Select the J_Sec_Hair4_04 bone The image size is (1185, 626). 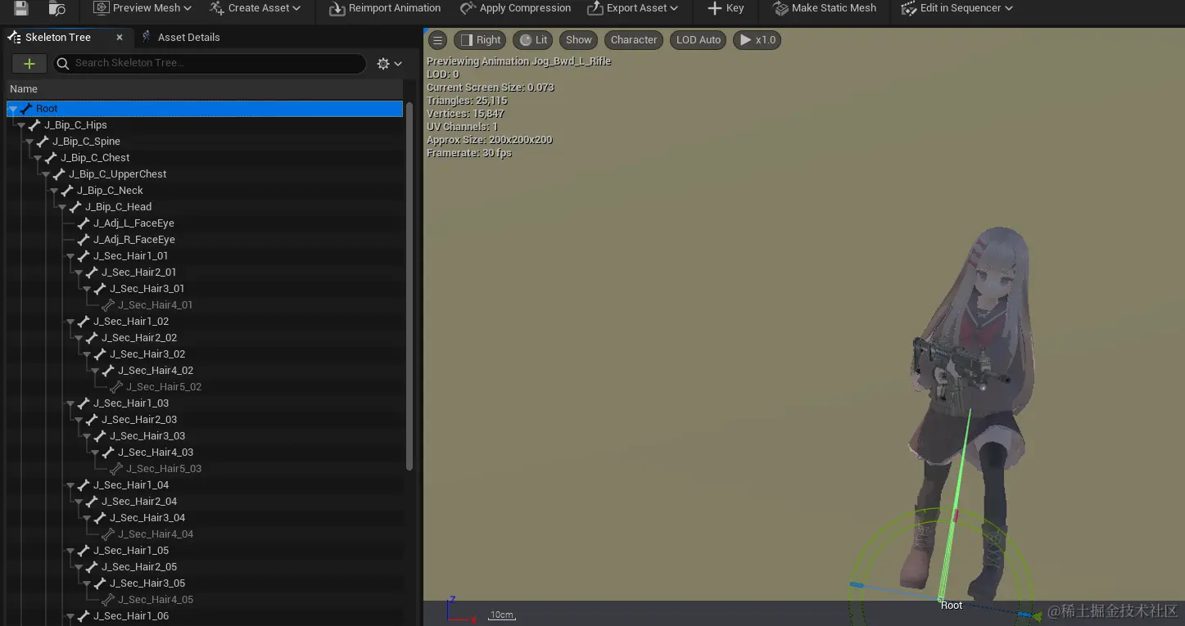pyautogui.click(x=156, y=534)
